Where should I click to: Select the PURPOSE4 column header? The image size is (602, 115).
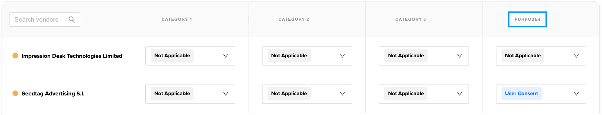(527, 19)
